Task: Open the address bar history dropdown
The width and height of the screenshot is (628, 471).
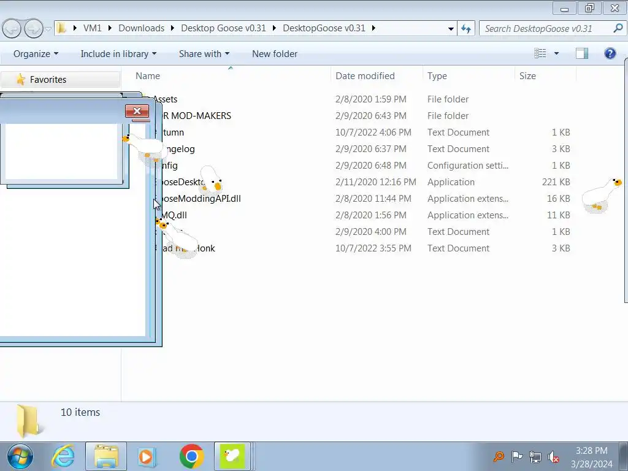Action: click(x=451, y=28)
